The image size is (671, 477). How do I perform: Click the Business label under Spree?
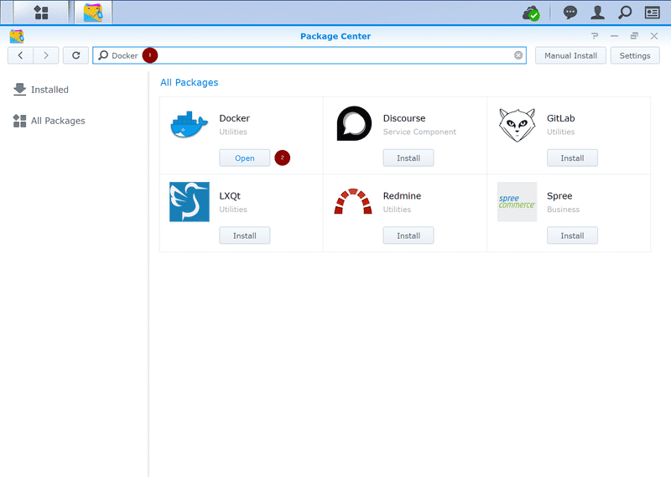(563, 210)
